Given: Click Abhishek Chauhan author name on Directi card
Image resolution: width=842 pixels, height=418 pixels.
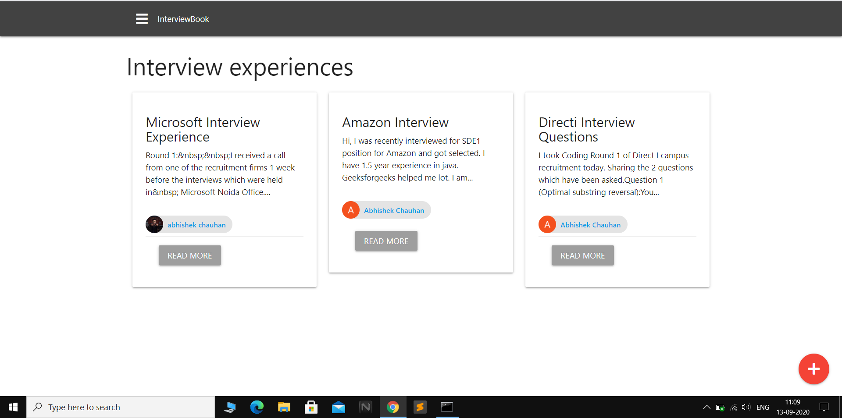Looking at the screenshot, I should click(x=590, y=225).
